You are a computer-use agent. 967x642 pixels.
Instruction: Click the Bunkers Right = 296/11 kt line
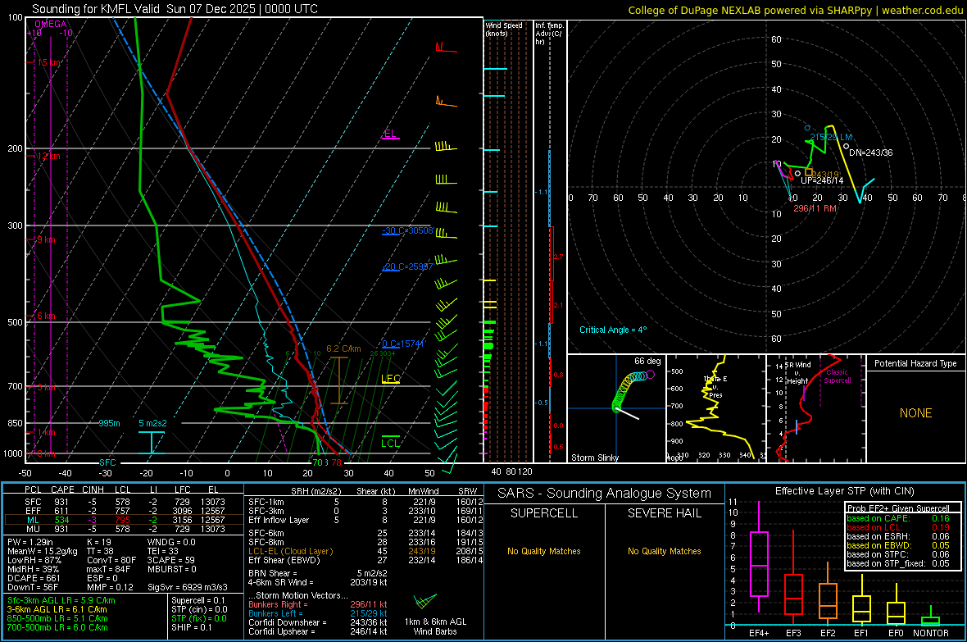coord(318,604)
